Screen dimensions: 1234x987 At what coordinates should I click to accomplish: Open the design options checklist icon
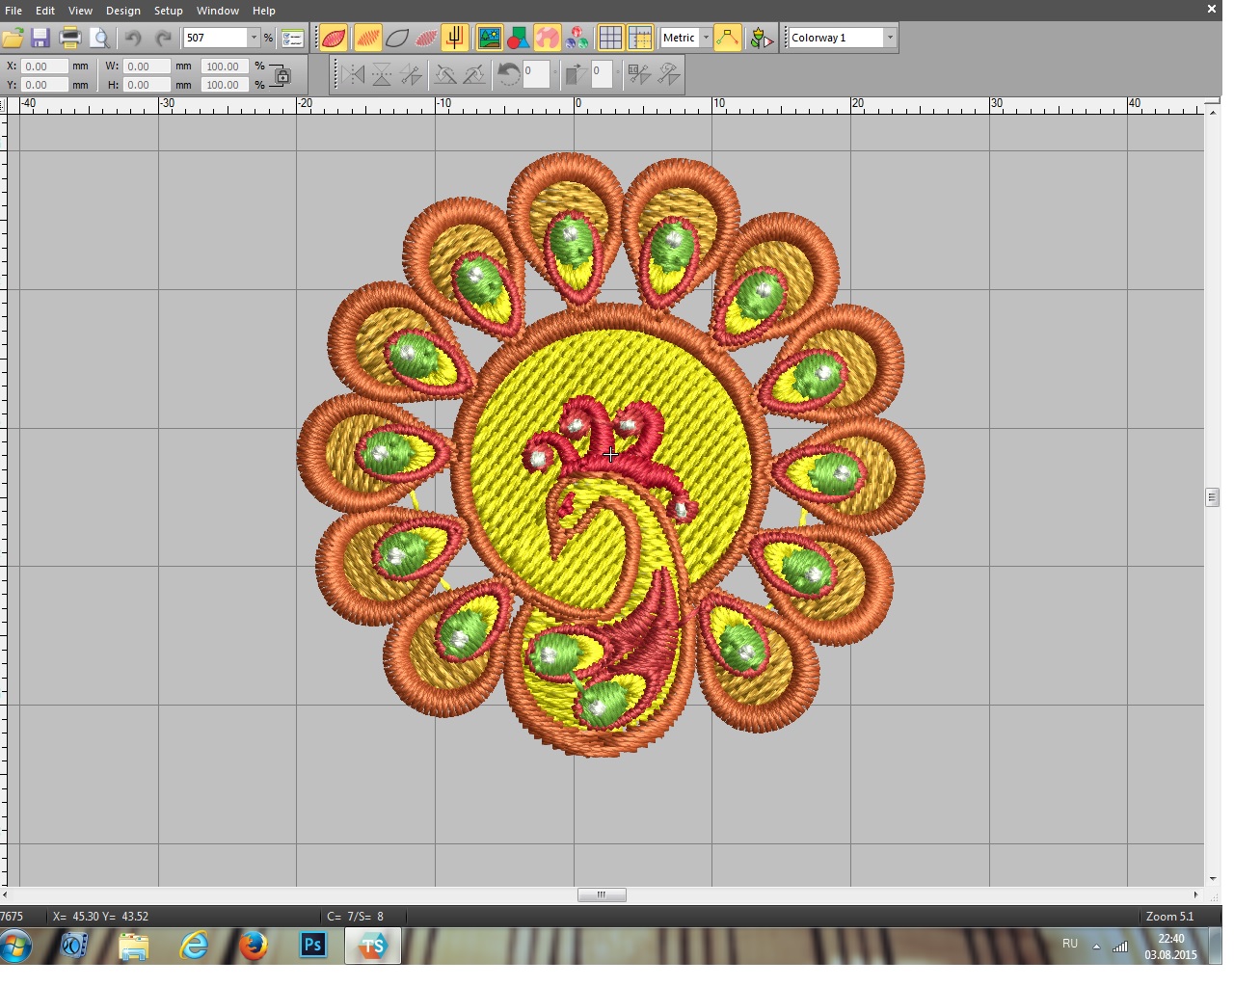293,39
